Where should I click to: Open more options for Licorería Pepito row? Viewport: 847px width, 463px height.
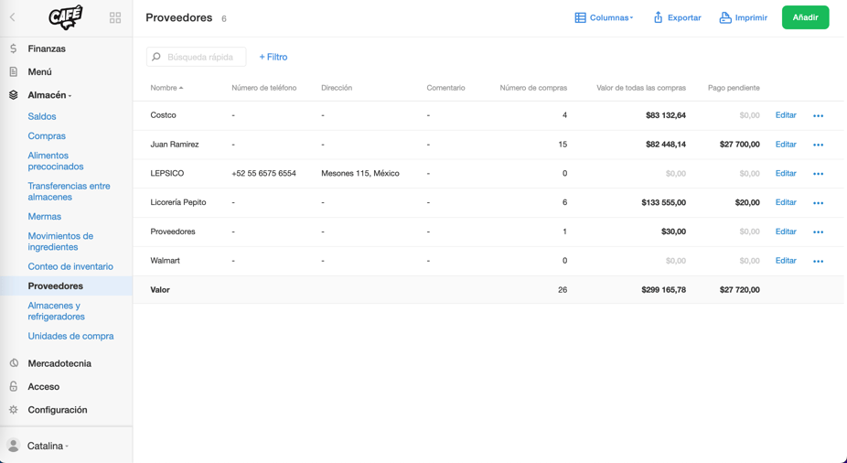tap(818, 203)
